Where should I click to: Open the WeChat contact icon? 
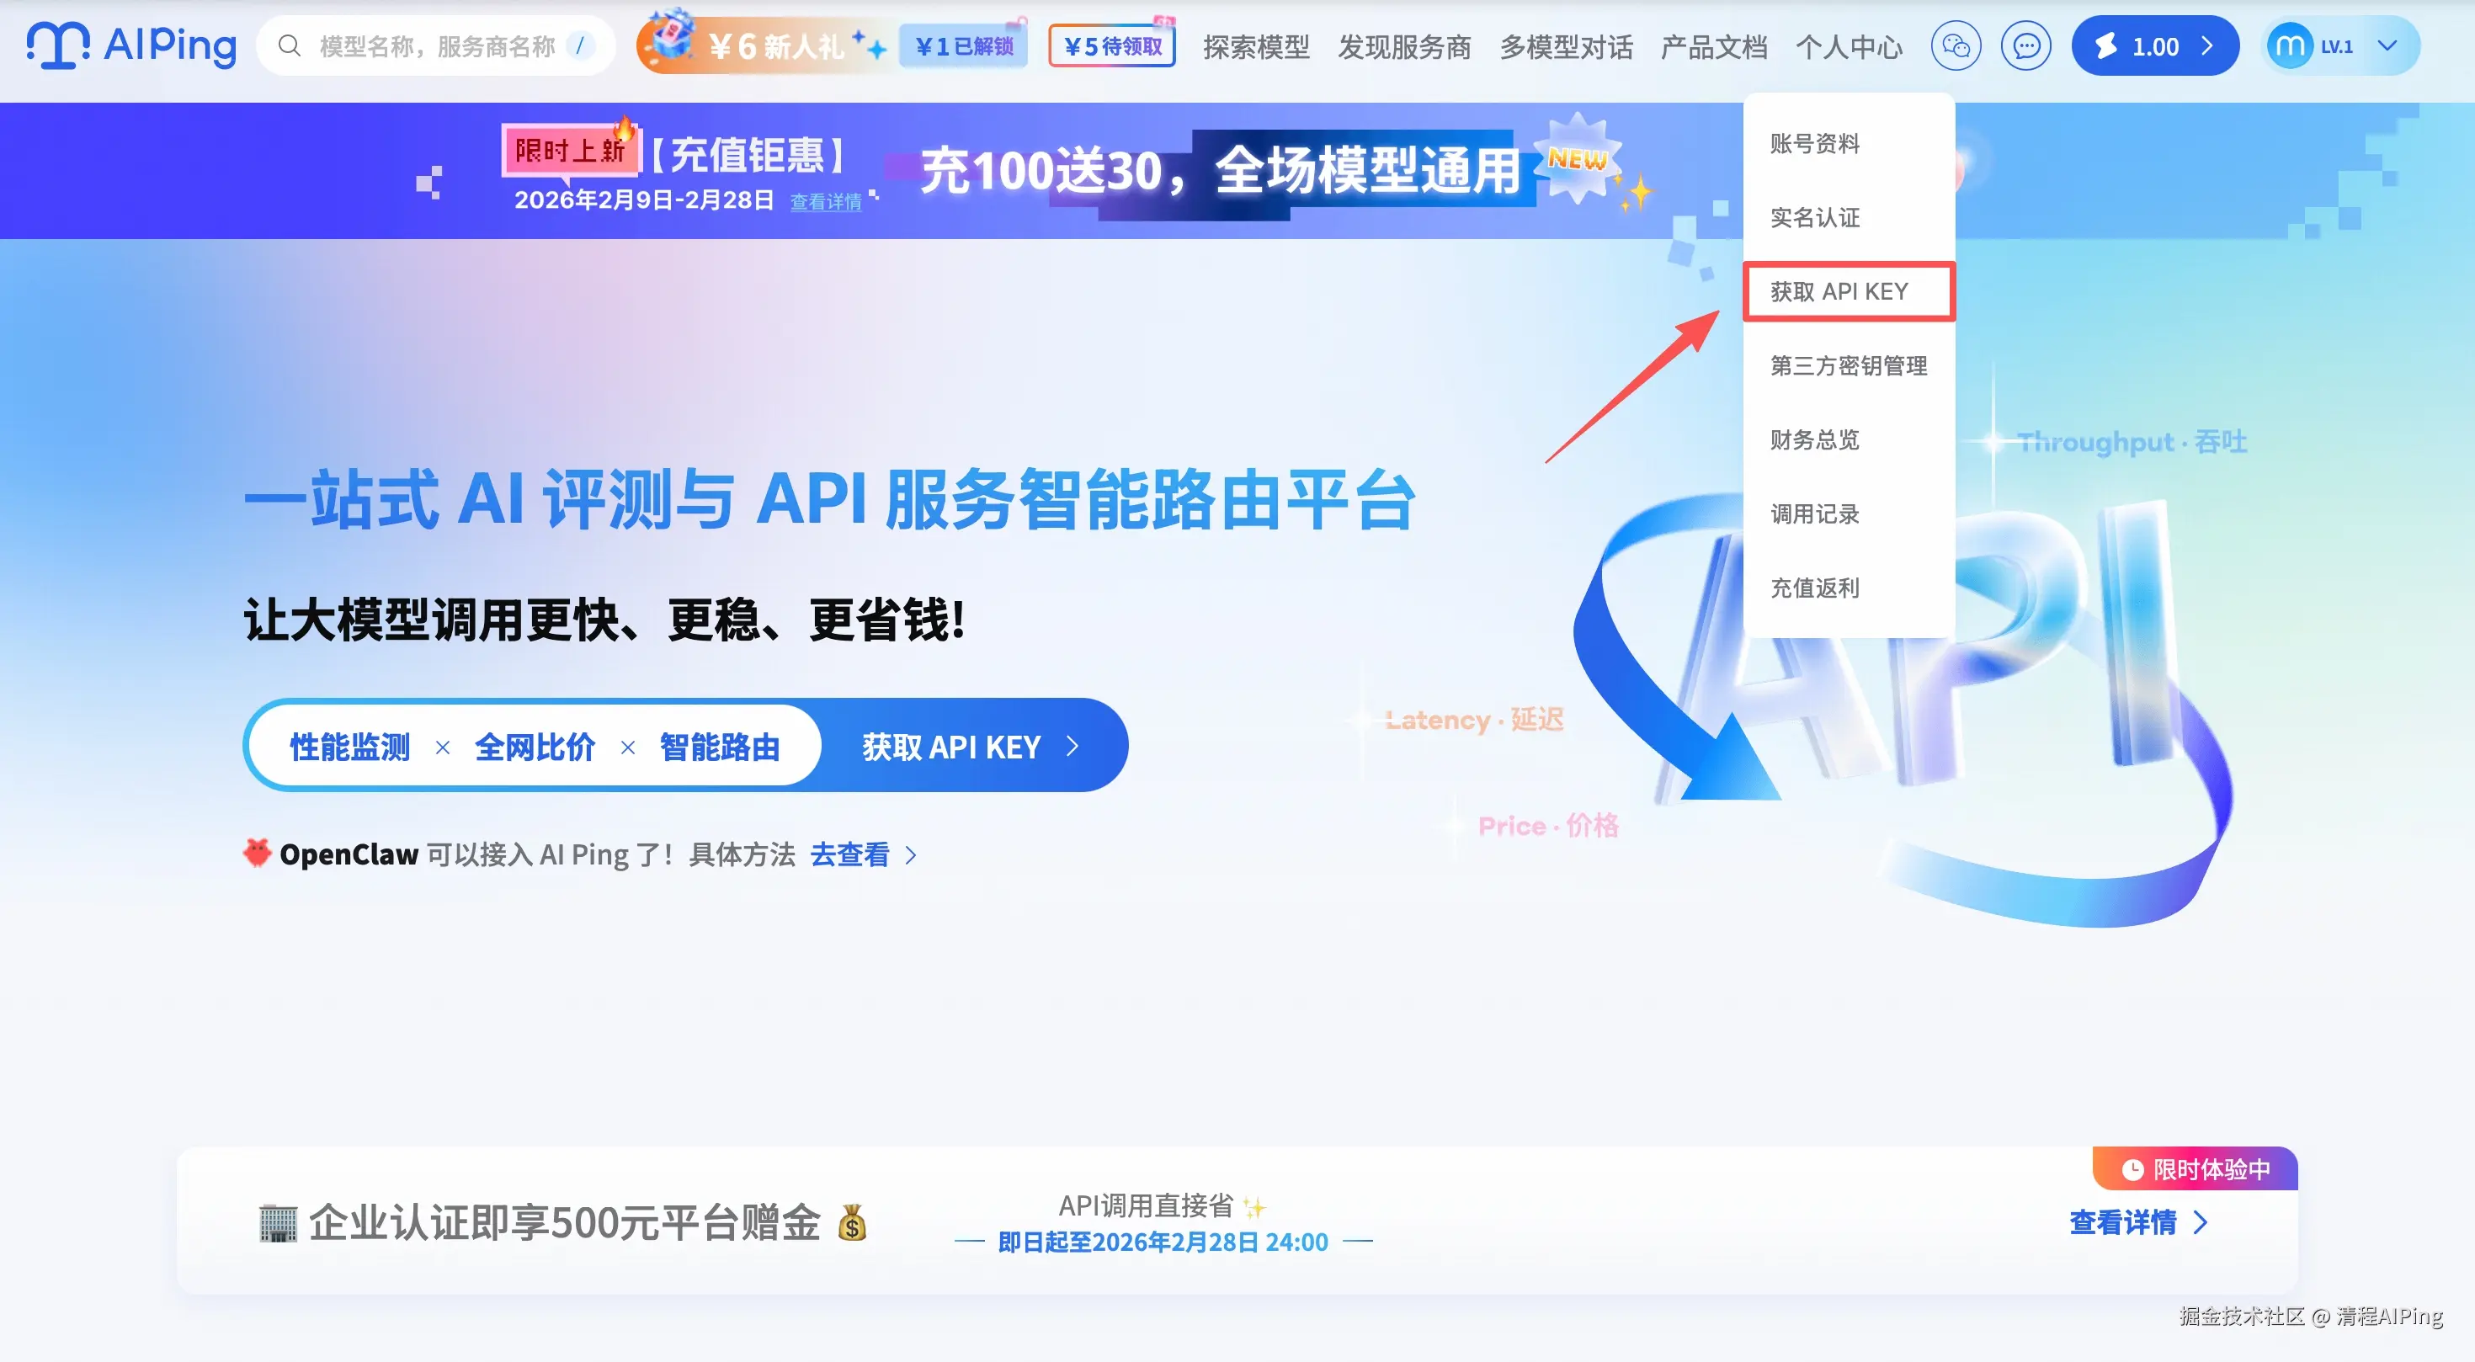click(1956, 45)
